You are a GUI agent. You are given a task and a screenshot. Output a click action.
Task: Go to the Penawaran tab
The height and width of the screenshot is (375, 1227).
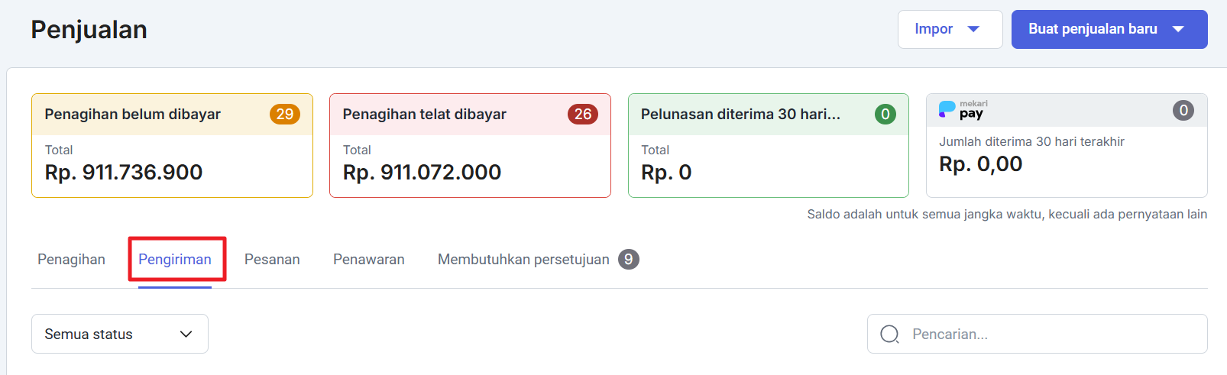(x=368, y=260)
